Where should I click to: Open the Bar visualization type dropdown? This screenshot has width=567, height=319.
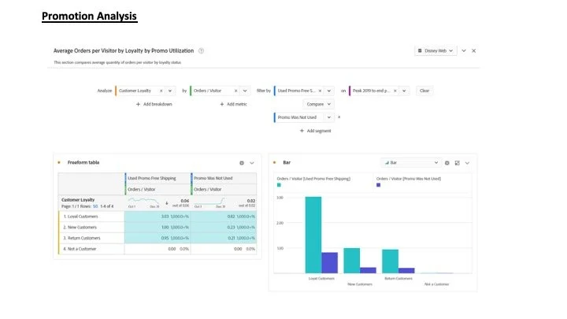click(411, 163)
